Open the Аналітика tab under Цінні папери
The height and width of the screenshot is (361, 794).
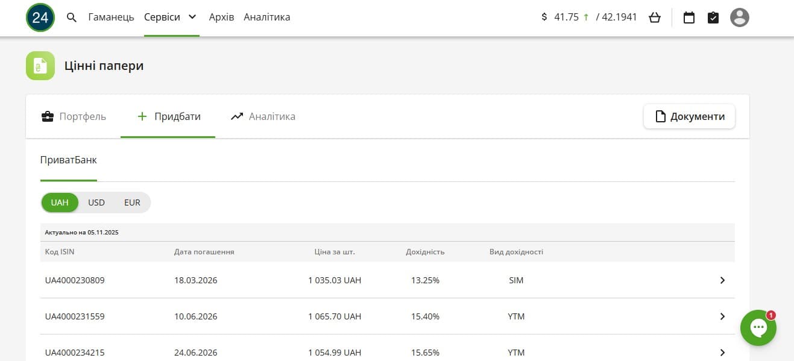coord(263,116)
